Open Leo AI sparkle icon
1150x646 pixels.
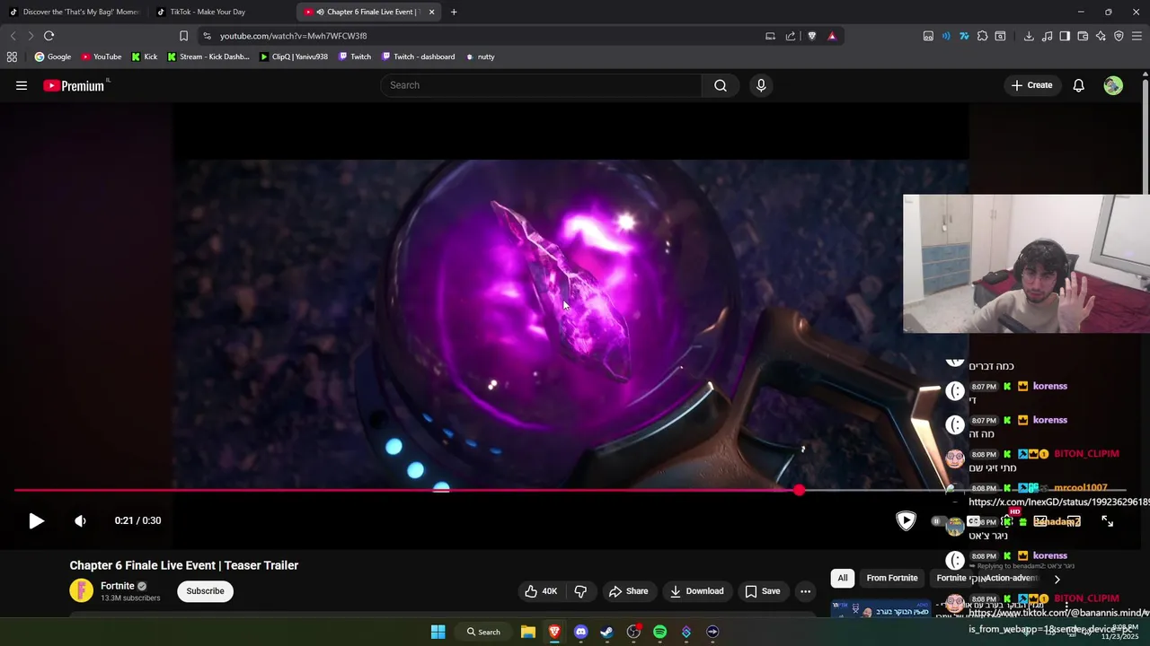coord(1101,36)
